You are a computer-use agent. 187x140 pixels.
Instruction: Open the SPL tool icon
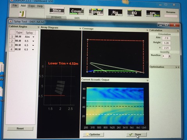click(153, 14)
